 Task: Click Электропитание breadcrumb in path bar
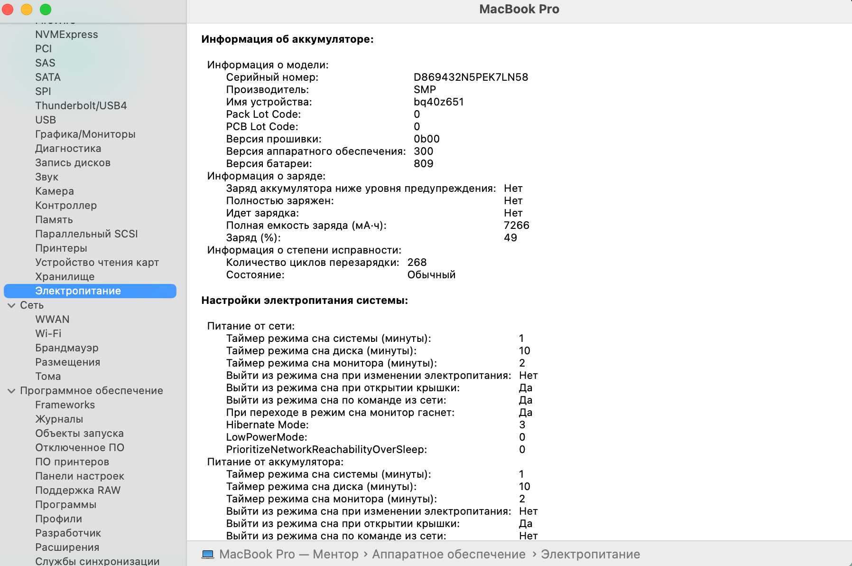point(591,554)
